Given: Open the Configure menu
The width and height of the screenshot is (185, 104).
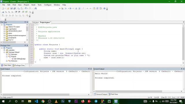Looking at the screenshot, I should click(x=48, y=5).
